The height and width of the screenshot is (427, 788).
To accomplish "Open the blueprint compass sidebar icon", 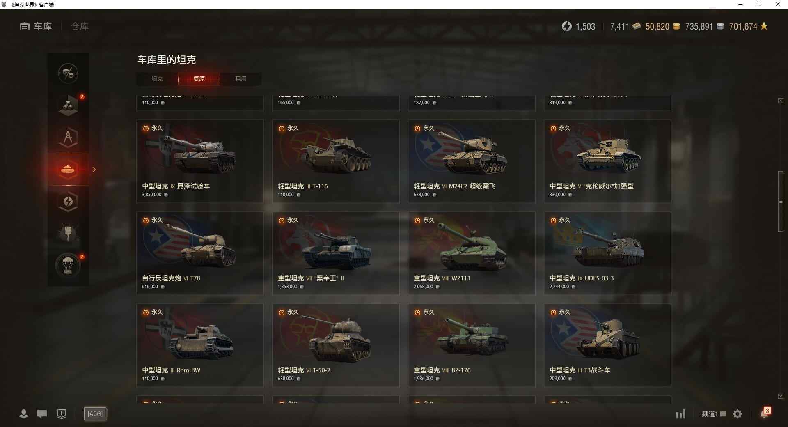I will click(68, 138).
